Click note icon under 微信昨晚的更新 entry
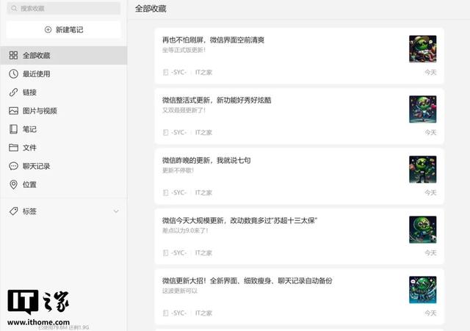Screen dimensions: 470x331 tap(165, 193)
